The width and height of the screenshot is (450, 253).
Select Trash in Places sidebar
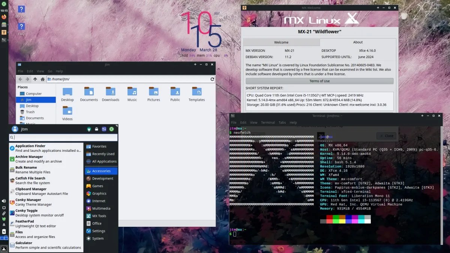pyautogui.click(x=36, y=112)
